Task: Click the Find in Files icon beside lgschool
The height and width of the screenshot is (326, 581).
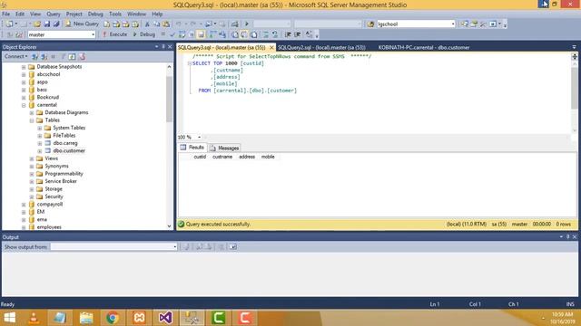Action: coord(370,24)
